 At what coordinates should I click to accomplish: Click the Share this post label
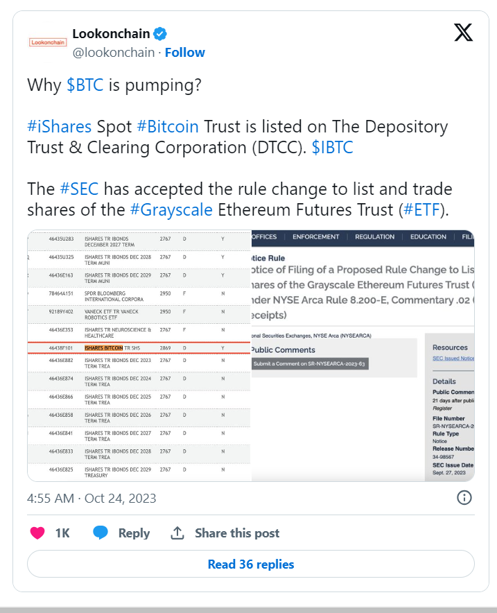click(x=237, y=533)
